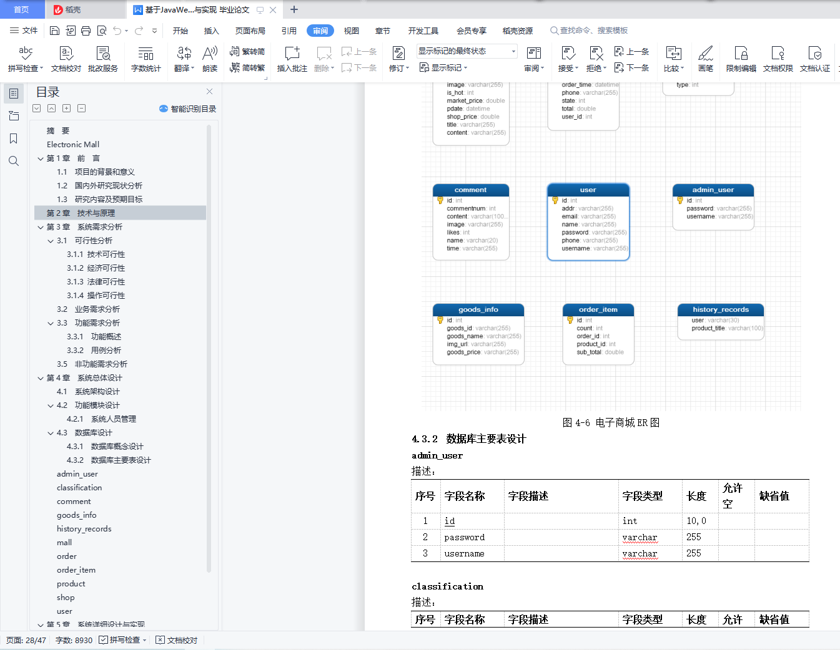The image size is (840, 650).
Task: Open the 章节 ribbon tab
Action: pos(383,31)
